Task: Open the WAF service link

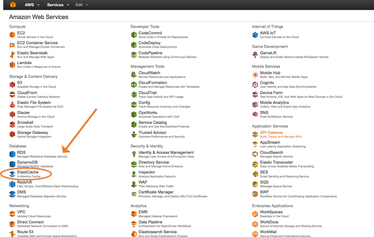Action: click(143, 182)
